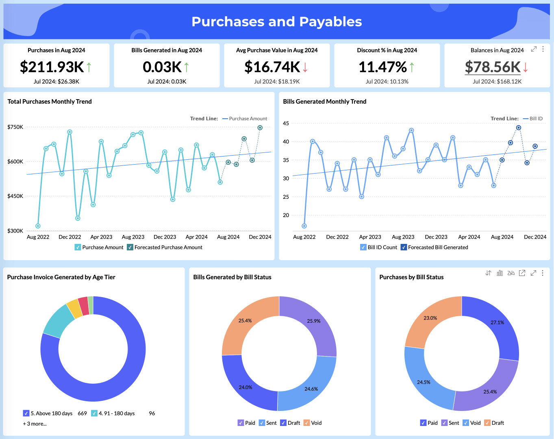The height and width of the screenshot is (439, 554).
Task: Click the sort icon on Purchases by Bill Status
Action: tap(488, 273)
